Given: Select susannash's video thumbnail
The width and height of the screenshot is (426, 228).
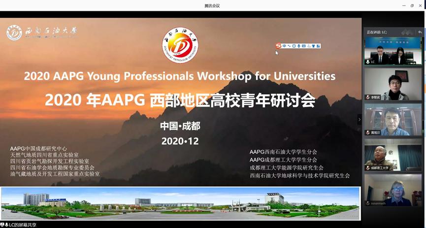Looking at the screenshot, I should [393, 190].
